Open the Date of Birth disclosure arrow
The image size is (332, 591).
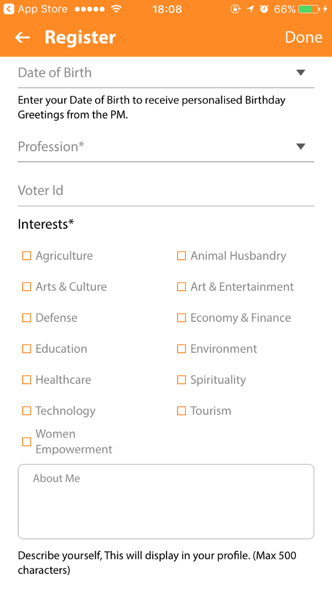(301, 72)
